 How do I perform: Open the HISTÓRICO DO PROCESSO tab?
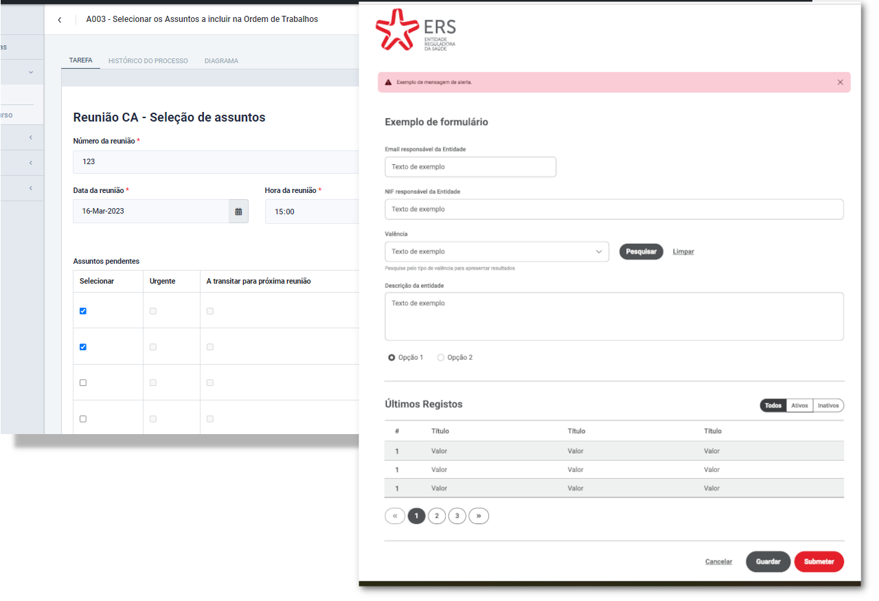pyautogui.click(x=148, y=61)
